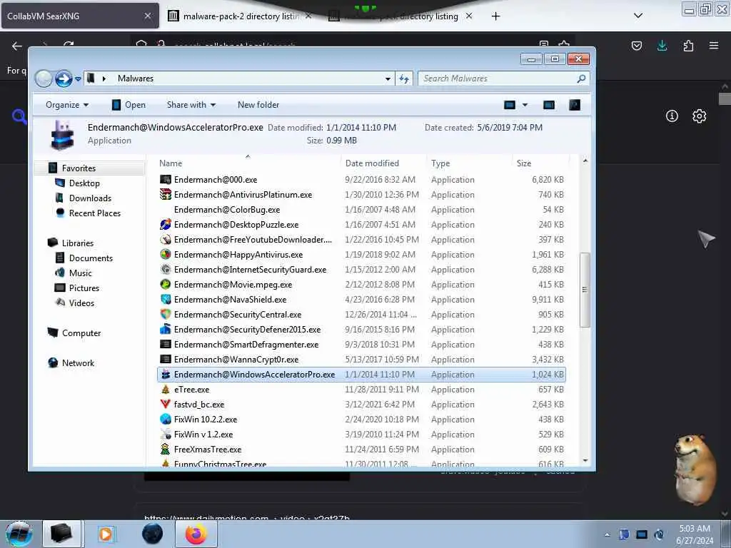
Task: Click refresh button beside address bar
Action: click(x=404, y=78)
